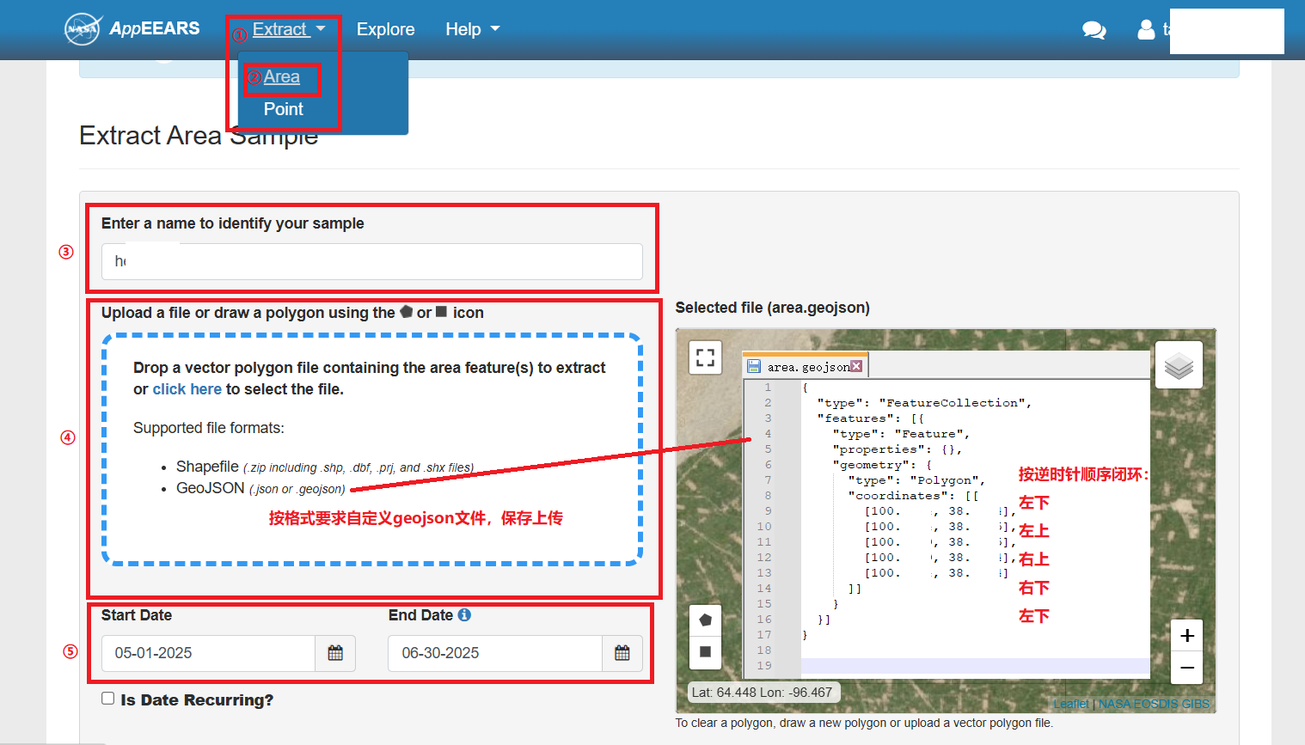This screenshot has width=1305, height=745.
Task: Click the Lat Lon coordinates readout
Action: pyautogui.click(x=763, y=693)
